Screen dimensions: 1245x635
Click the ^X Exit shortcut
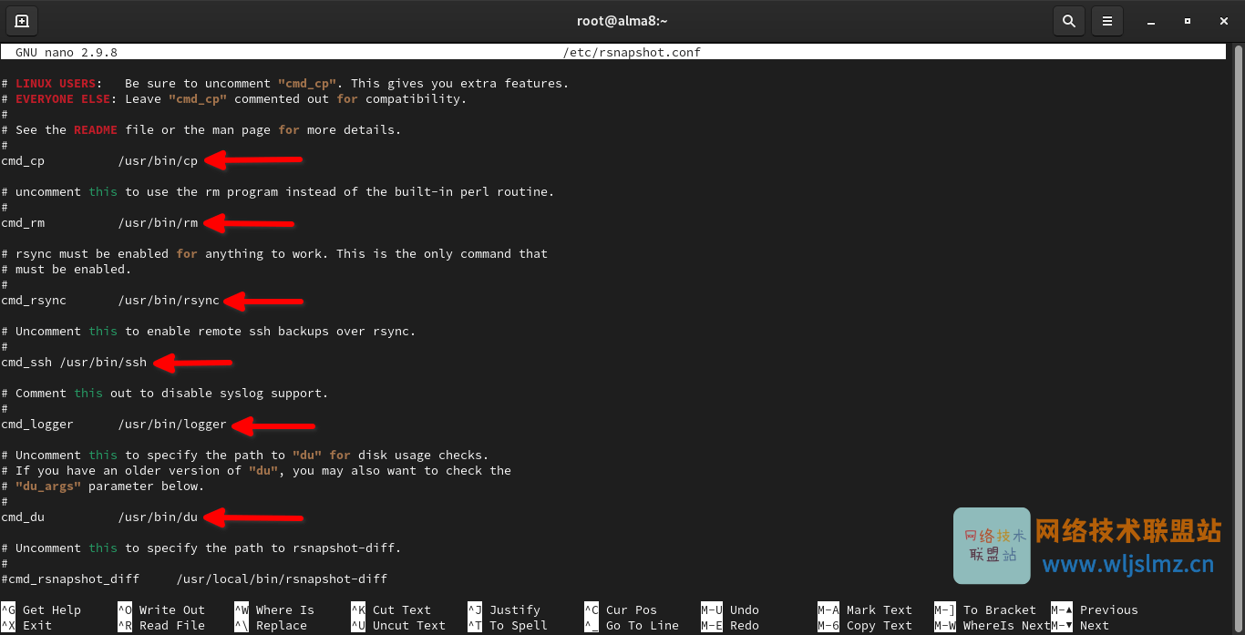pyautogui.click(x=26, y=626)
